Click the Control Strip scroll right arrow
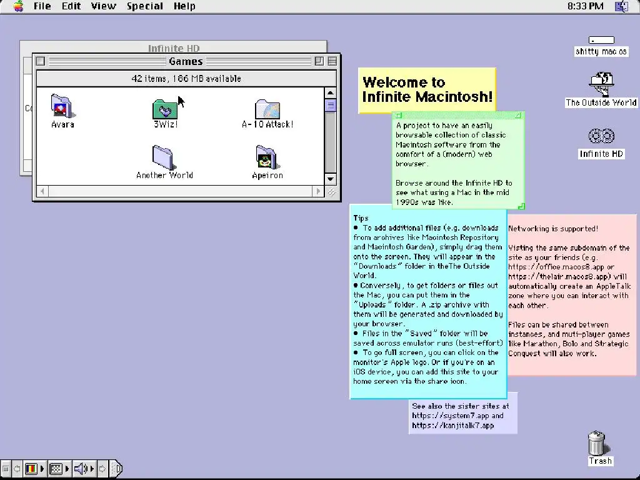The width and height of the screenshot is (640, 480). 102,469
